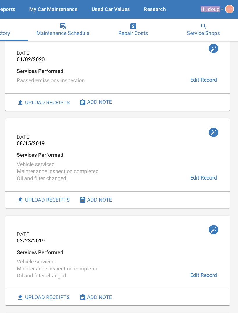The height and width of the screenshot is (313, 238).
Task: Click magic wand icon on 03/23/2019 record
Action: coord(214,230)
